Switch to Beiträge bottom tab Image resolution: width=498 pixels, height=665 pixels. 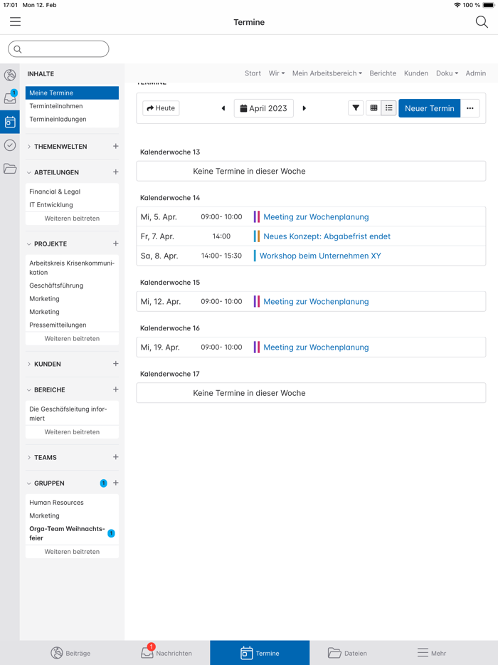tap(70, 653)
